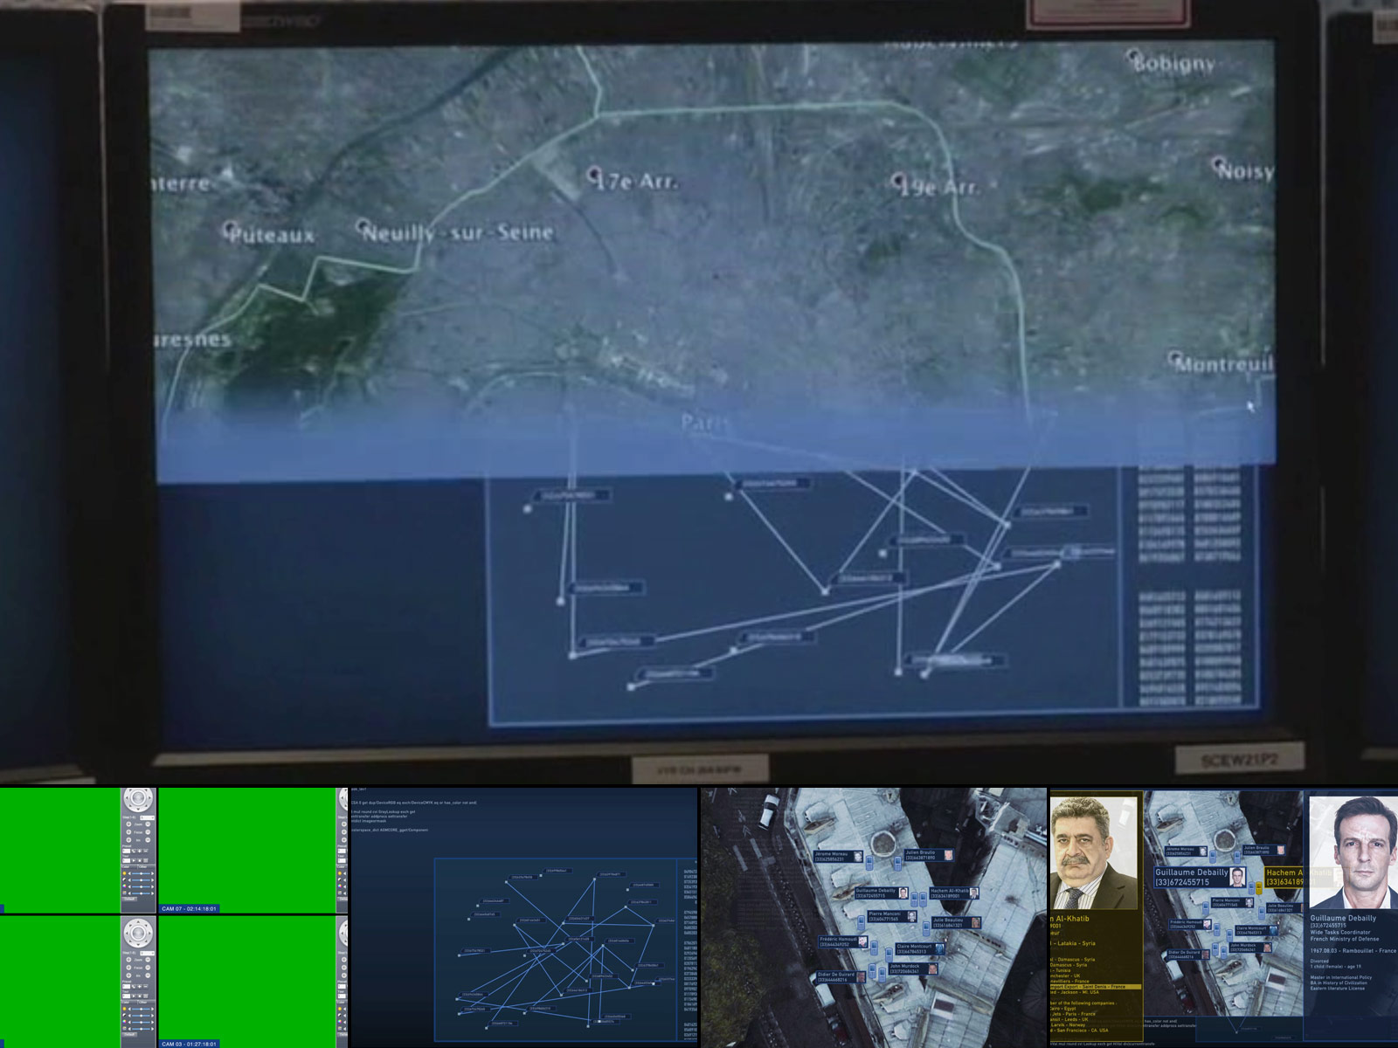This screenshot has width=1398, height=1048.
Task: Select Frédéric Hamoudi tag in the aerial-only view
Action: pos(843,941)
